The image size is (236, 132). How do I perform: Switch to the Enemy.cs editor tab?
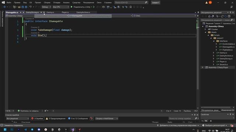pos(50,12)
